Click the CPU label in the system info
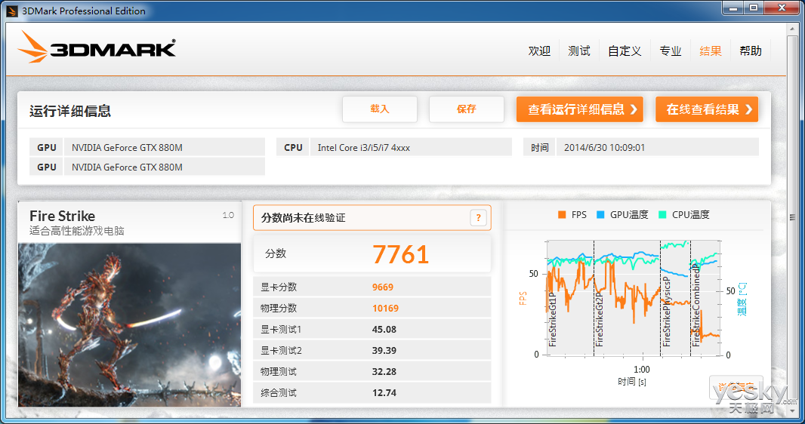The width and height of the screenshot is (805, 424). click(x=293, y=147)
